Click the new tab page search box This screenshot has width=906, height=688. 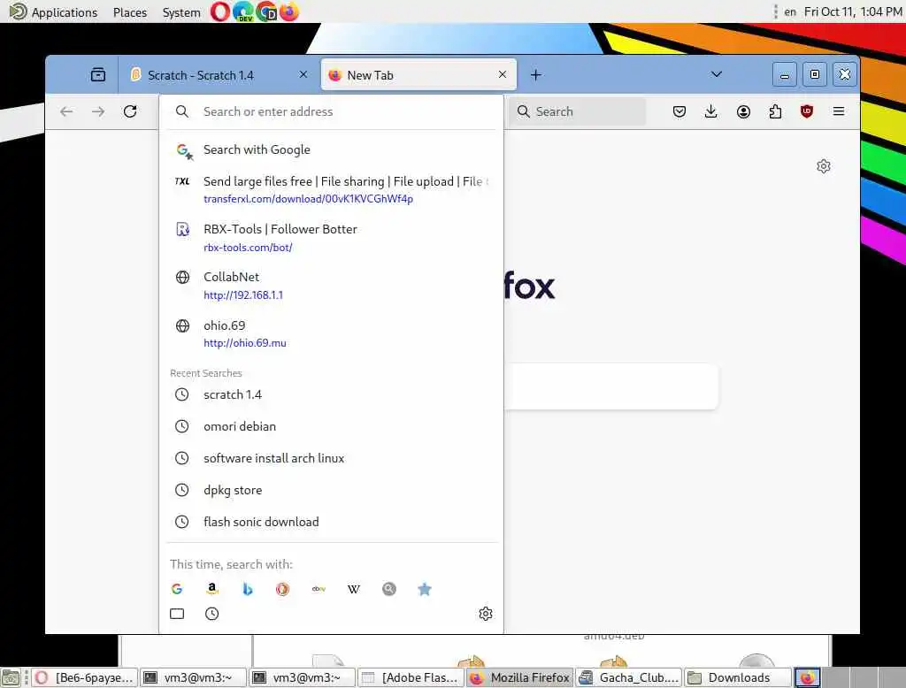point(610,386)
